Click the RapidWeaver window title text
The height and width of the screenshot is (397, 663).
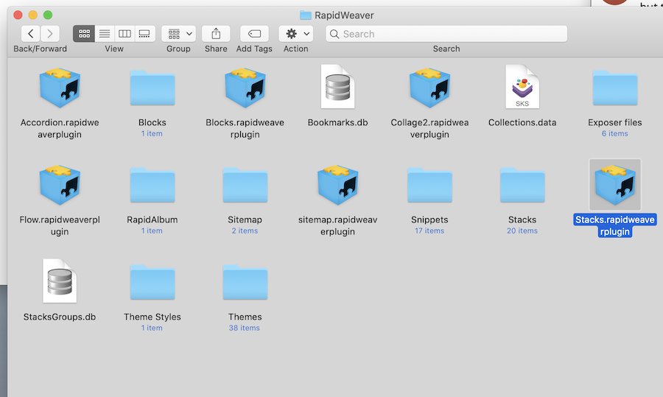point(344,15)
